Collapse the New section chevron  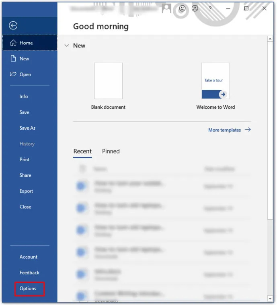67,46
